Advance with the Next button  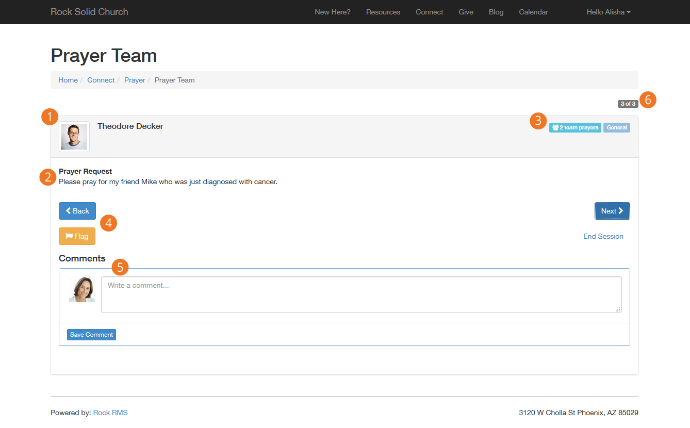pyautogui.click(x=612, y=211)
